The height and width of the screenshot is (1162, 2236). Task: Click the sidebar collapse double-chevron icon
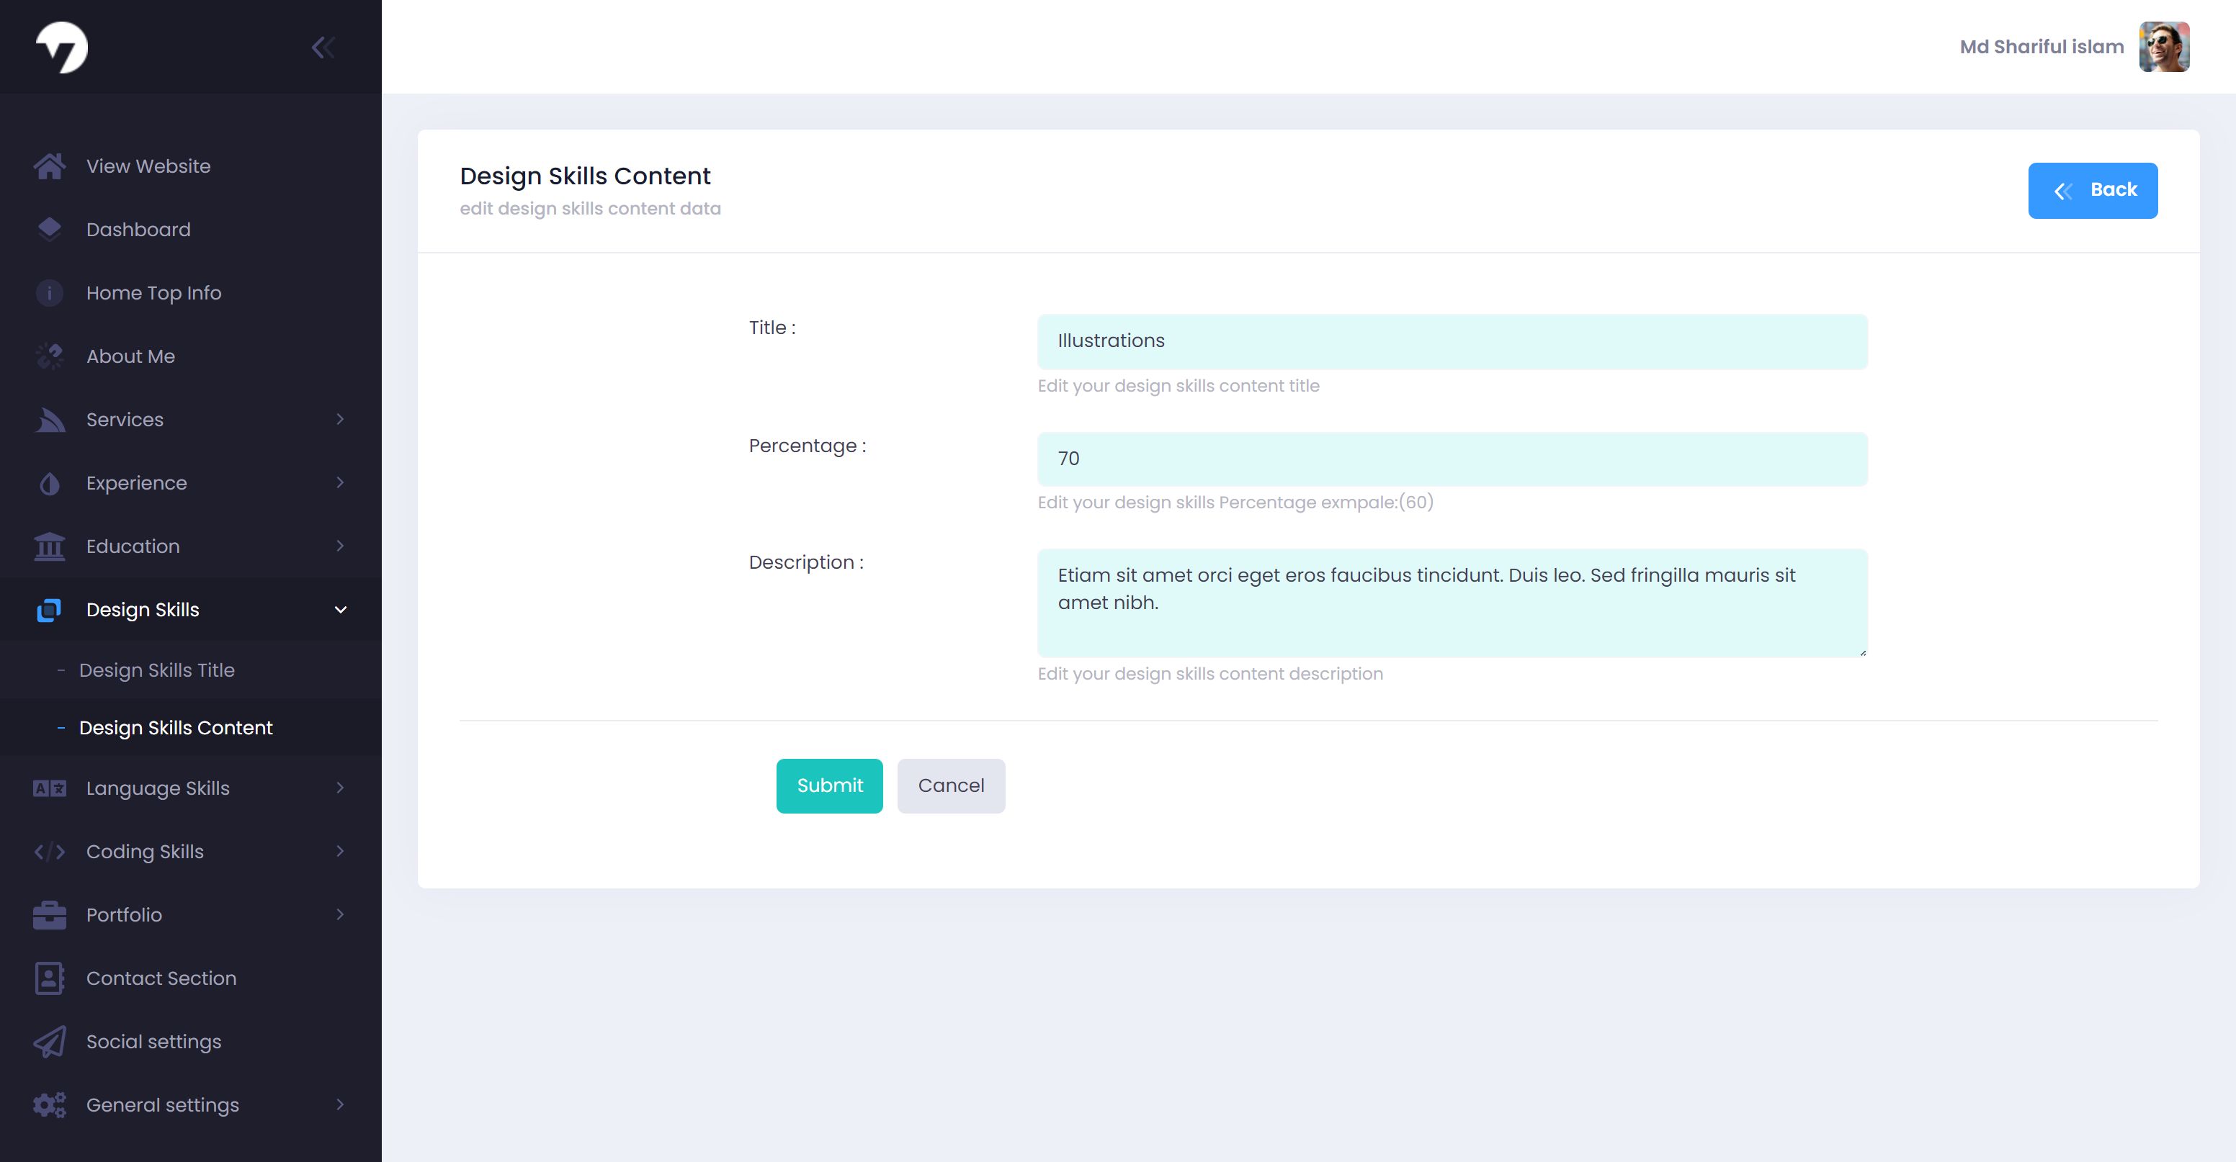(323, 47)
